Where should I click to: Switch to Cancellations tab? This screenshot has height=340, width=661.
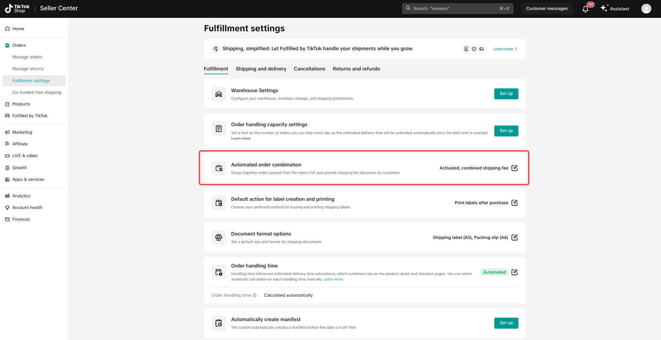click(x=309, y=69)
